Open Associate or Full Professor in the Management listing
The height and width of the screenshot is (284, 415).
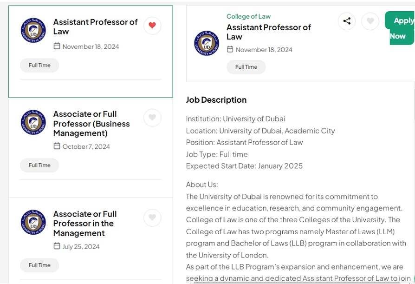pyautogui.click(x=85, y=224)
